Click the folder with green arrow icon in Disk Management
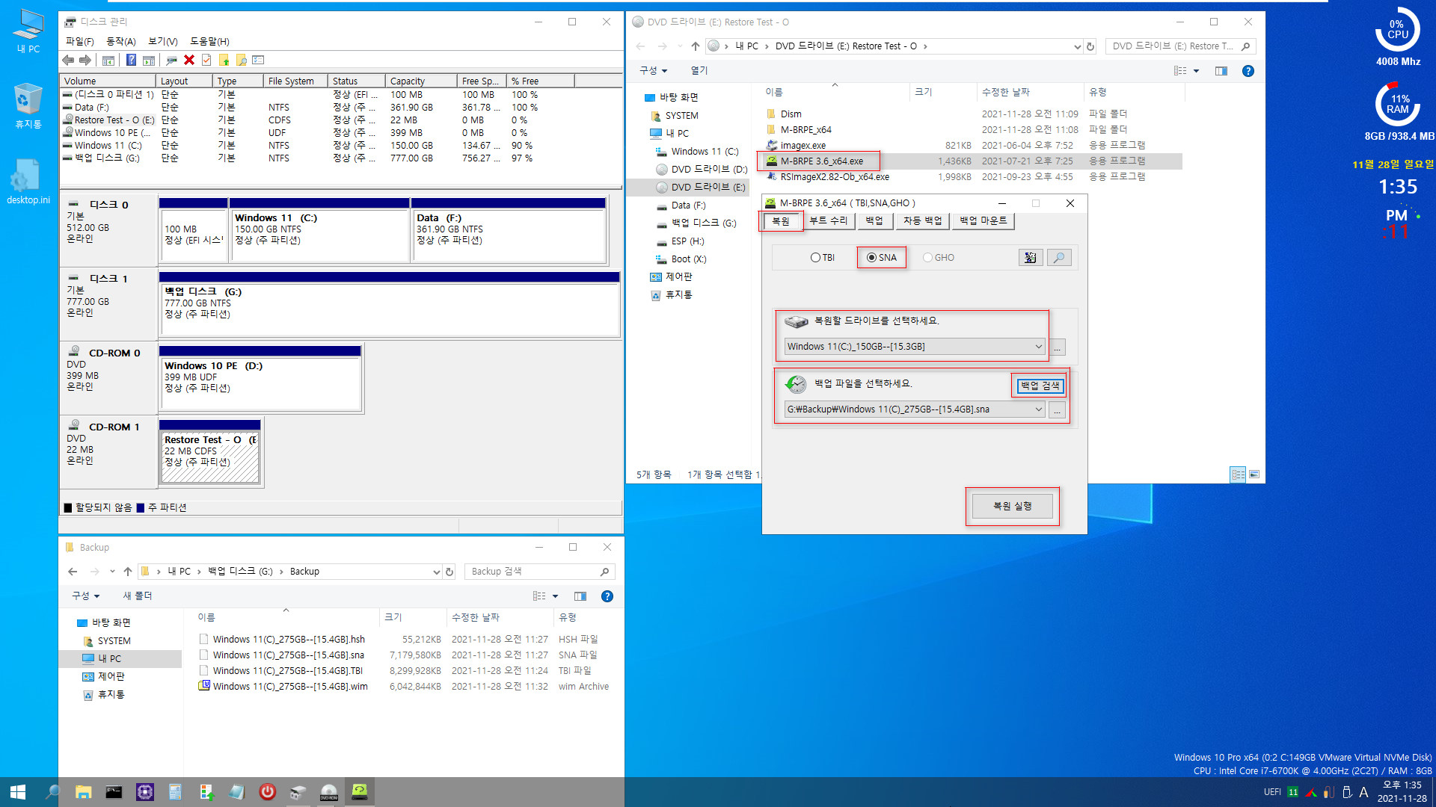The height and width of the screenshot is (807, 1436). (x=224, y=60)
